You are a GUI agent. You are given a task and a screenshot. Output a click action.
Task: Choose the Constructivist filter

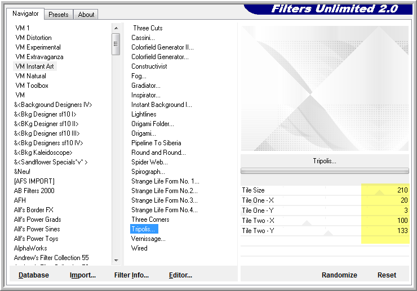[x=149, y=66]
